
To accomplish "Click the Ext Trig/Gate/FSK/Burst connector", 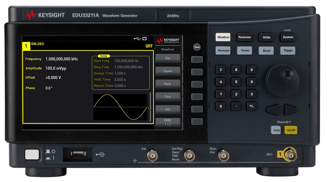I will [189, 156].
